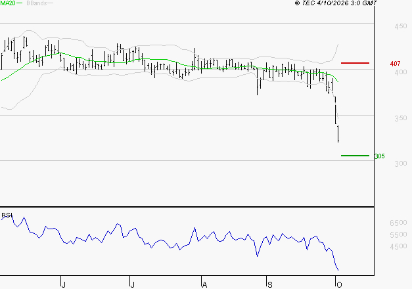Click the 4500 RSI axis label

pos(398,246)
